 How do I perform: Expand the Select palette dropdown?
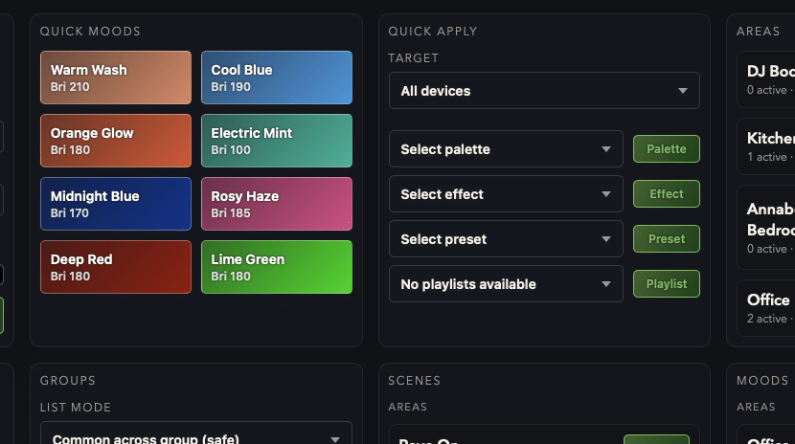[x=506, y=149]
